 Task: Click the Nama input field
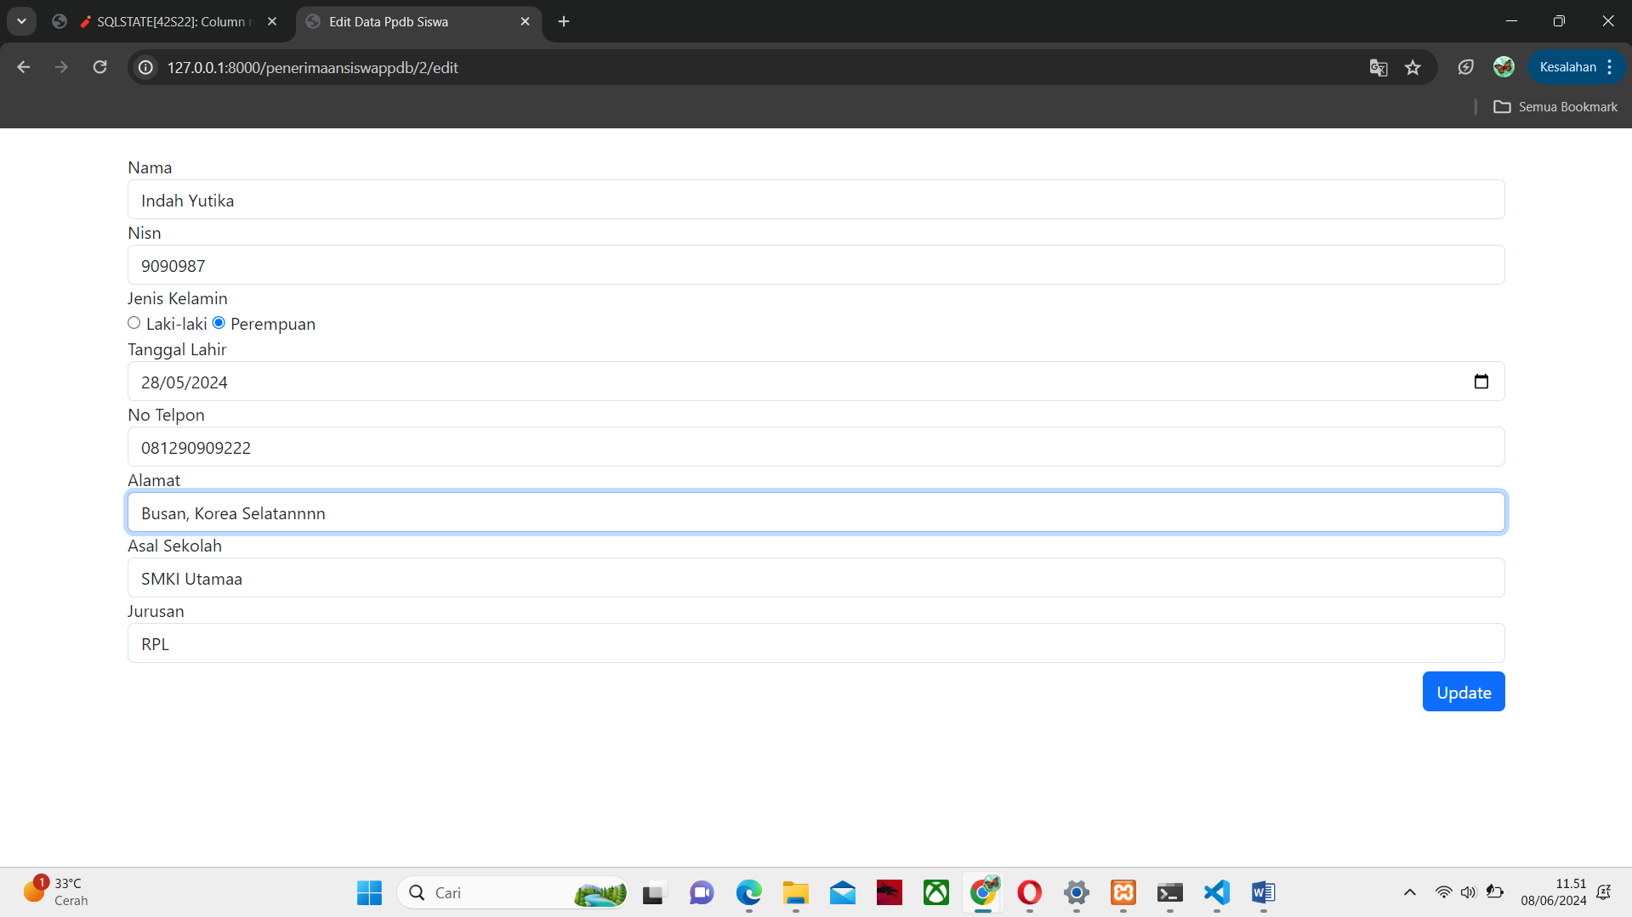tap(816, 200)
